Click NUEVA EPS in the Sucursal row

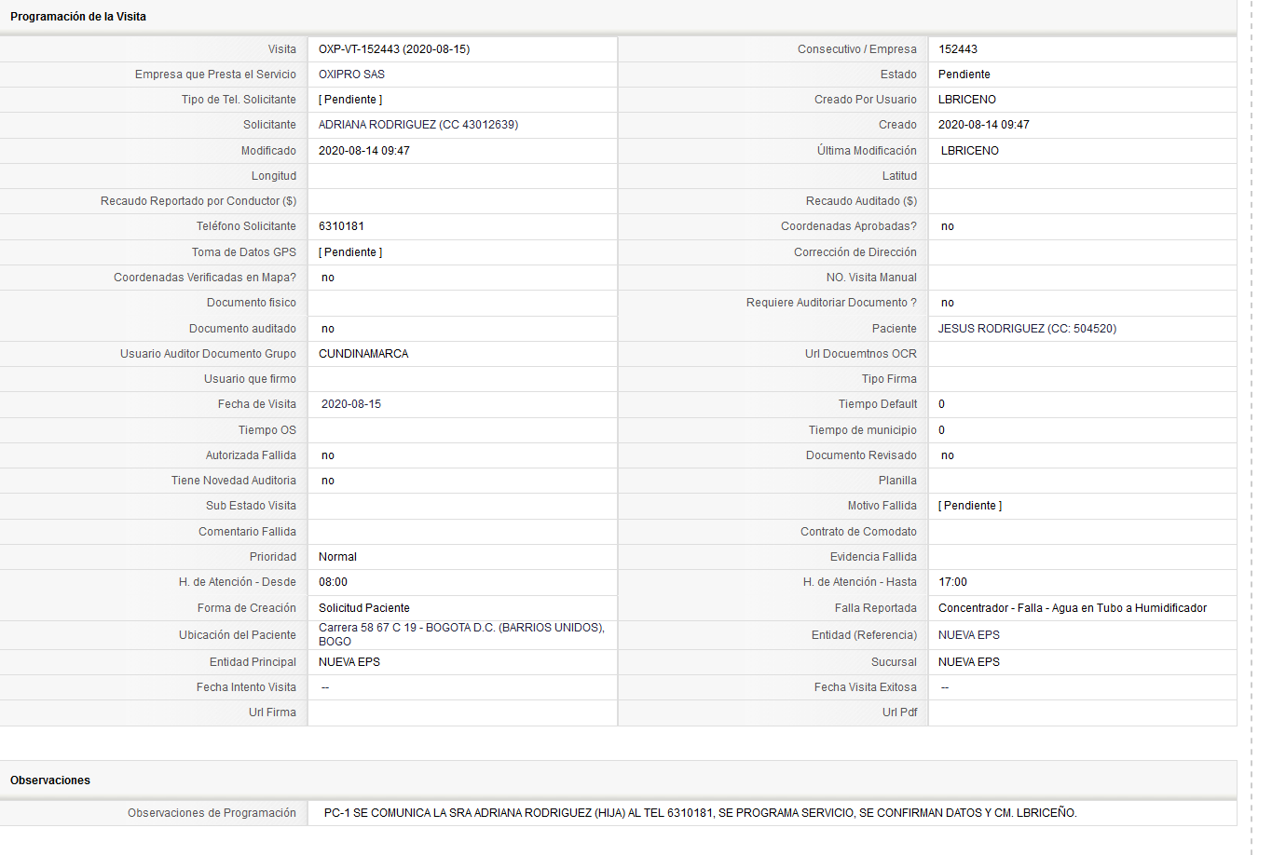[x=969, y=662]
